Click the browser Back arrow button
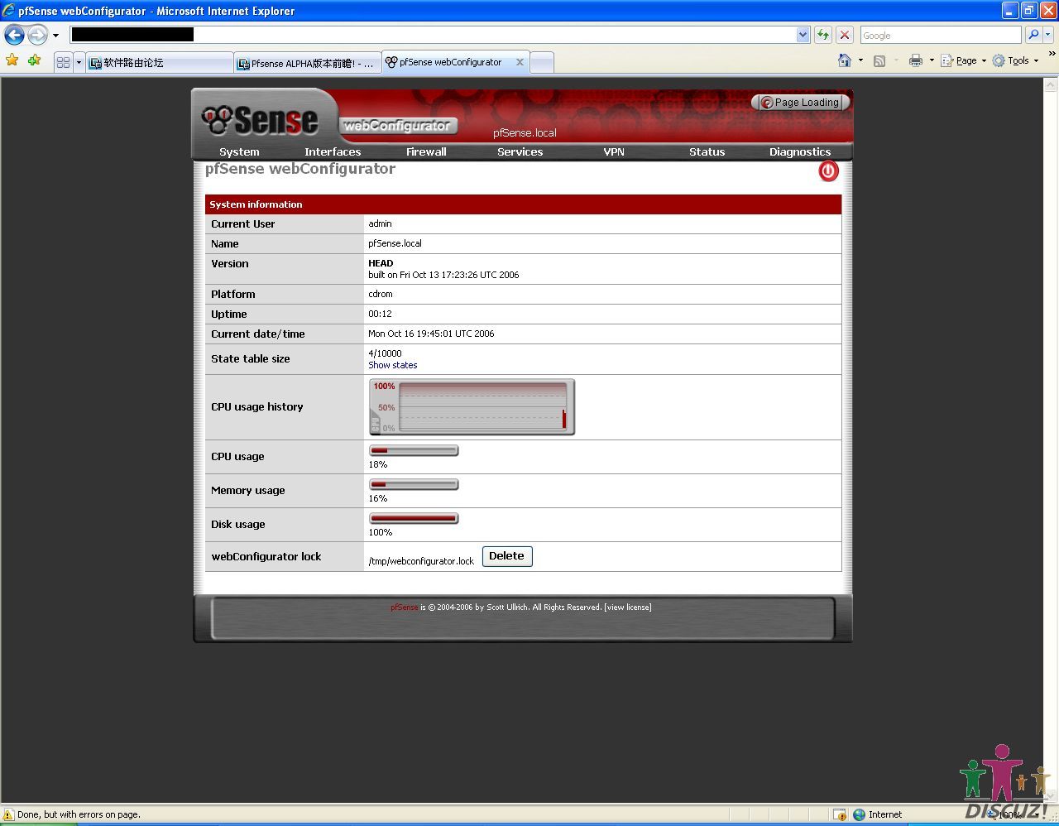This screenshot has height=826, width=1059. tap(14, 35)
